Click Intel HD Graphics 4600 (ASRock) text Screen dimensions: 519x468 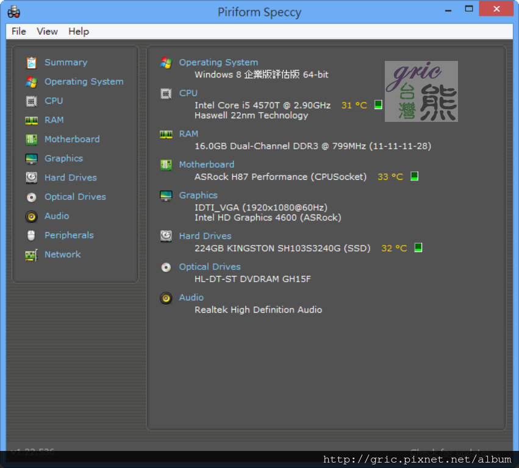pyautogui.click(x=268, y=218)
